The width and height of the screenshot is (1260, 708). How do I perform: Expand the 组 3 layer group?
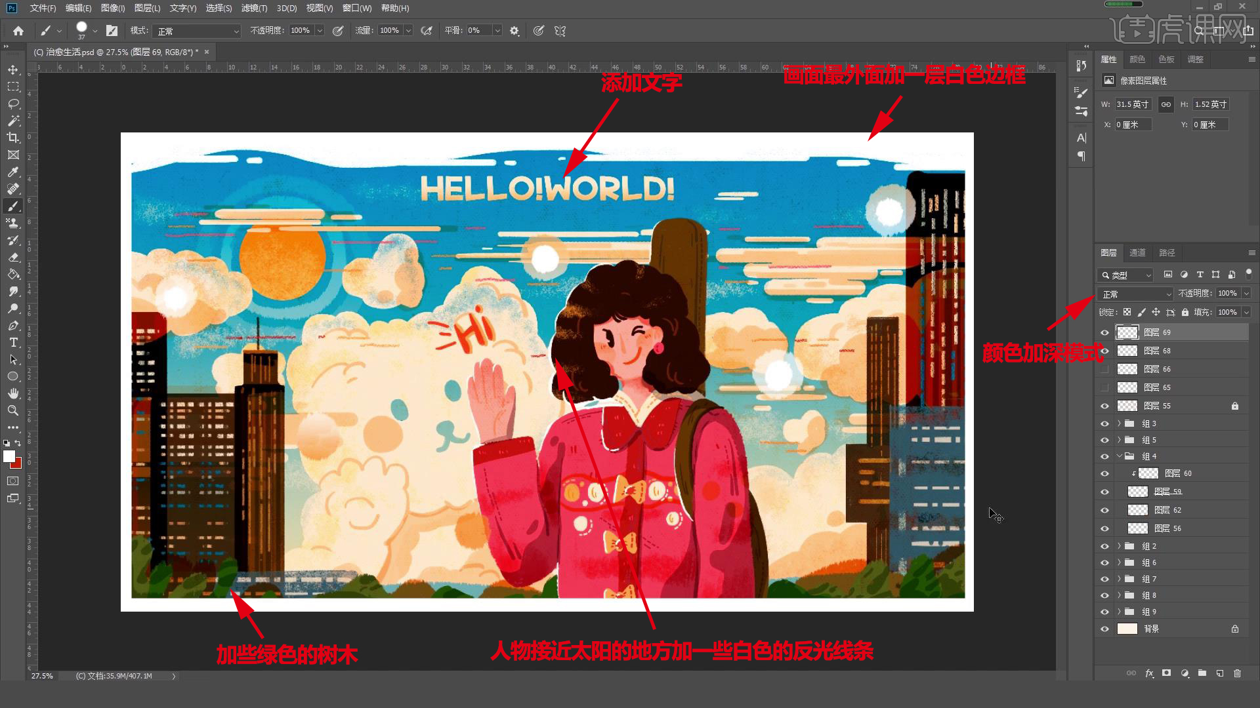[1119, 423]
